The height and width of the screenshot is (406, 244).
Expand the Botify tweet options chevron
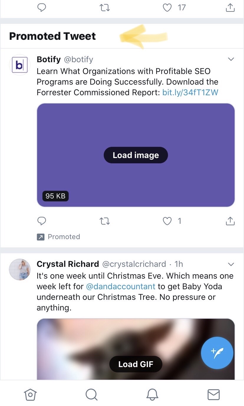pos(231,59)
